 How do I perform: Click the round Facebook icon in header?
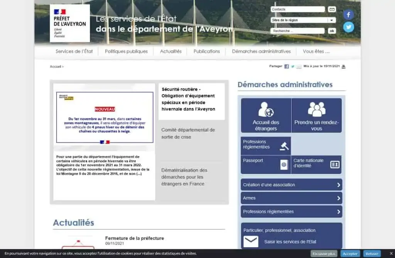point(348,15)
